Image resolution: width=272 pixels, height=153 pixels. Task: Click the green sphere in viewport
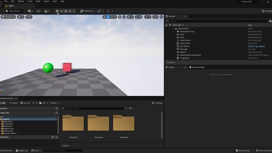point(48,68)
